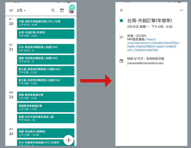This screenshot has height=148, width=191.
Task: Tap the search magnifier icon
Action: pos(53,10)
